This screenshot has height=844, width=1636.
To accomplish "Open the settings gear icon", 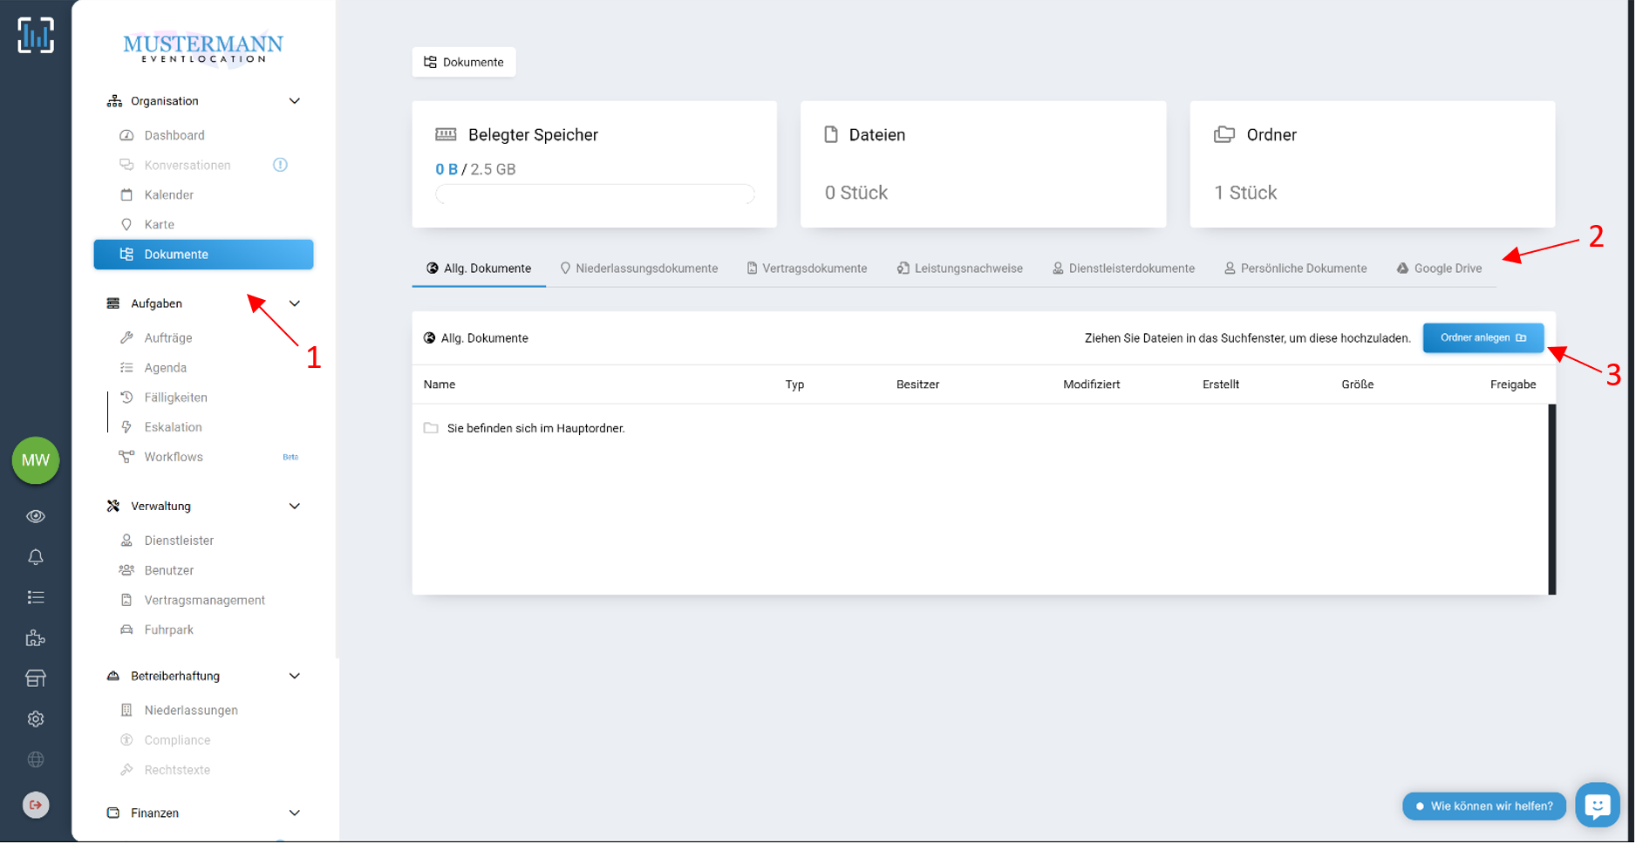I will (x=36, y=719).
